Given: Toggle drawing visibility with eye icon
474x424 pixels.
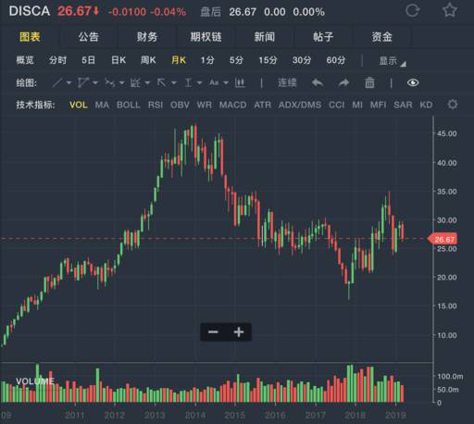Looking at the screenshot, I should coord(413,82).
